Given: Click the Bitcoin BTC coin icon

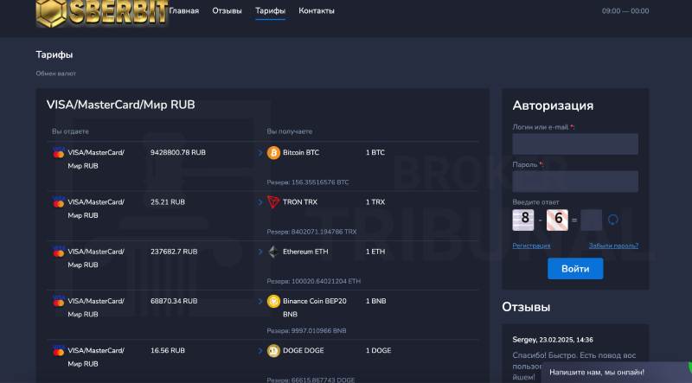Looking at the screenshot, I should [273, 153].
